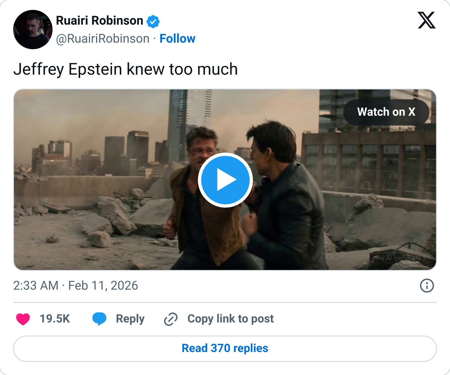Image resolution: width=450 pixels, height=375 pixels.
Task: Open the @RuairiRobinson profile handle
Action: 102,39
